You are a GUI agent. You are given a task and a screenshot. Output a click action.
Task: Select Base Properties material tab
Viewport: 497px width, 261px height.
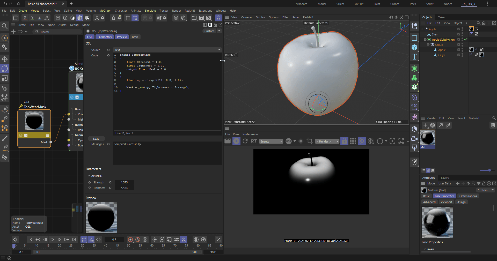tap(444, 196)
